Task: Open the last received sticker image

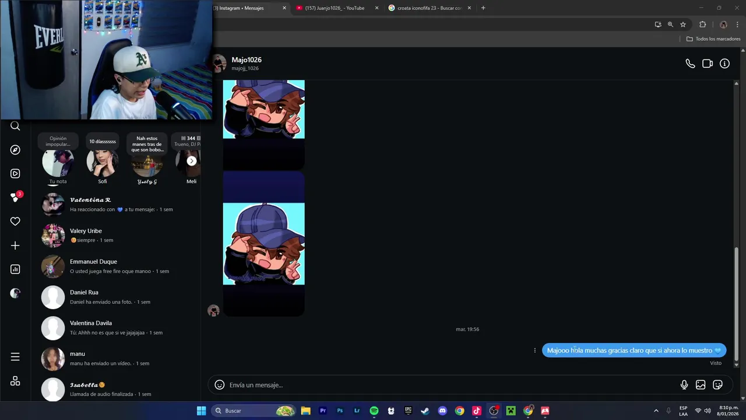Action: (263, 244)
